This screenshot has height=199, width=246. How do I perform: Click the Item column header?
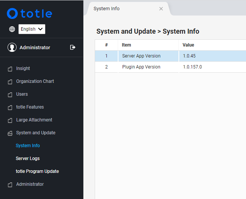pos(148,45)
